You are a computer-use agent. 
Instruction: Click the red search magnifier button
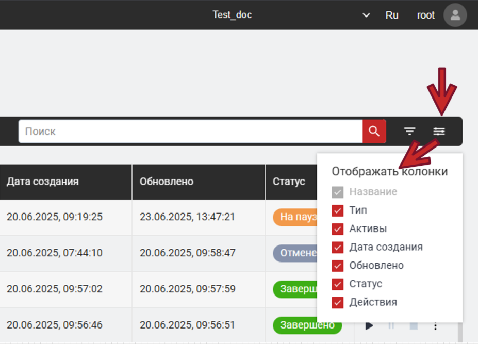(374, 132)
